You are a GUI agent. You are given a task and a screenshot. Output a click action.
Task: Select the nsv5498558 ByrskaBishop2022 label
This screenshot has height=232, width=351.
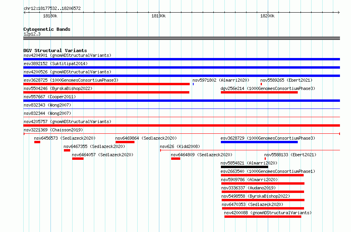point(256,196)
